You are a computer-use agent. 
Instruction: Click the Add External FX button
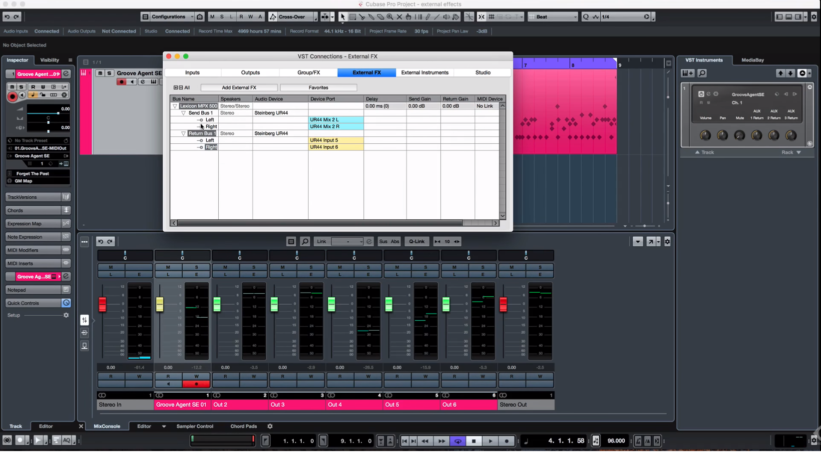(x=239, y=88)
